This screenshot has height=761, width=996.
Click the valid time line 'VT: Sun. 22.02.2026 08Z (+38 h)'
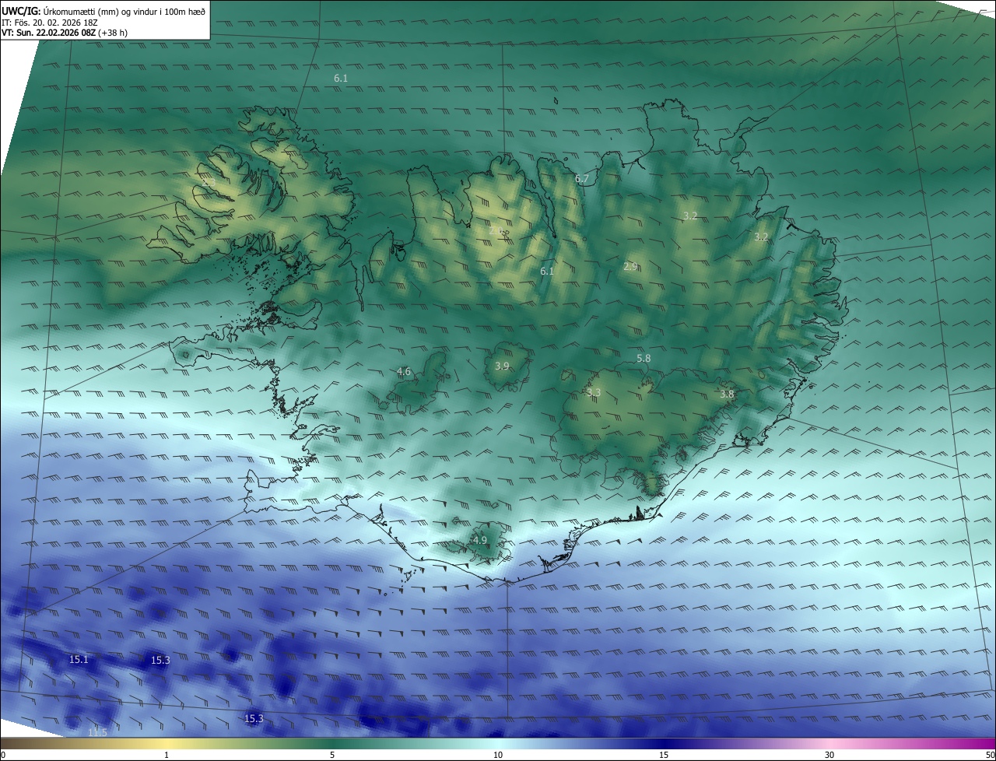point(65,33)
